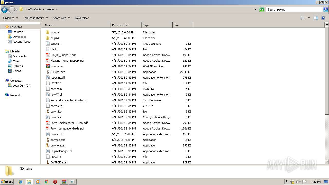Image resolution: width=329 pixels, height=185 pixels.
Task: Sort by the Date modified column header
Action: point(126,25)
